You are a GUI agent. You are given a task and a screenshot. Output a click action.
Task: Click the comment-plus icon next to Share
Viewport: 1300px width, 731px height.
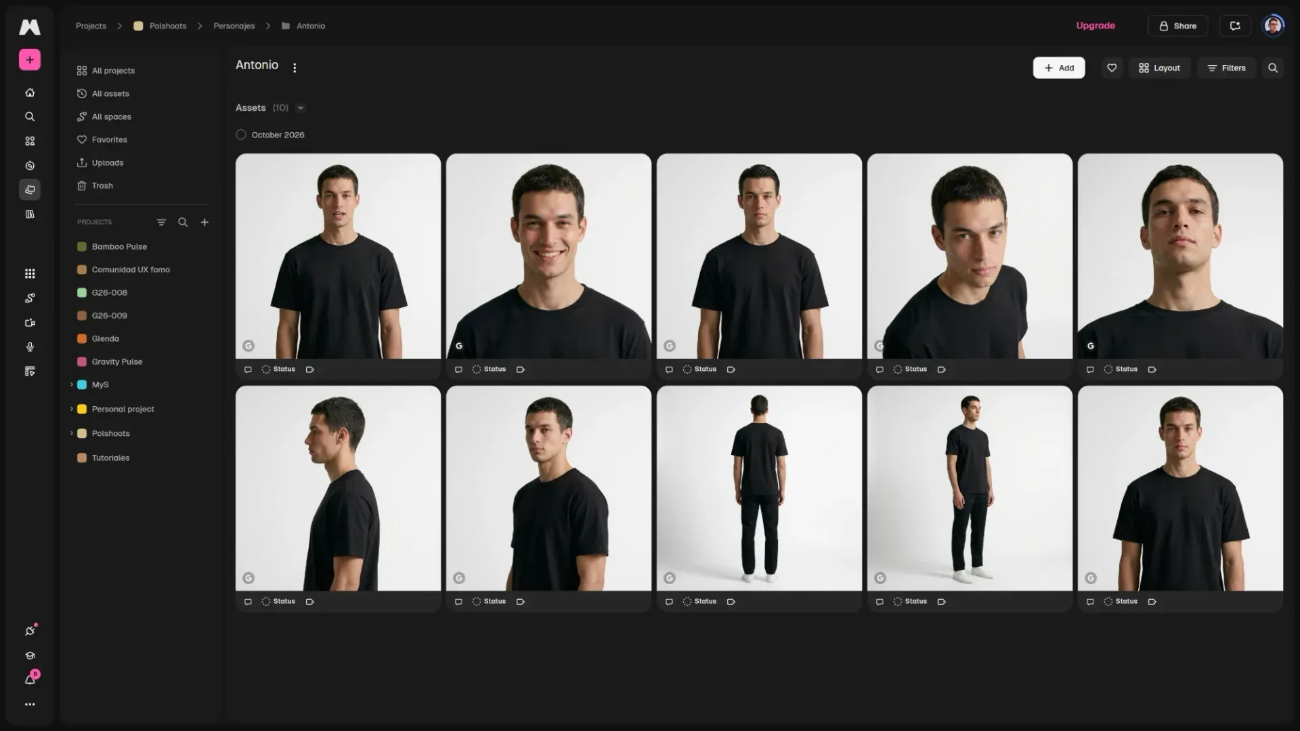[x=1235, y=26]
